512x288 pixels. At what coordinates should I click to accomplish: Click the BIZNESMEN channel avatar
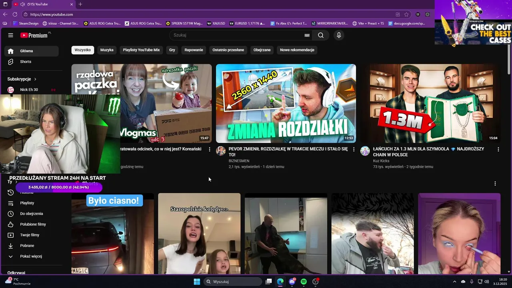pyautogui.click(x=221, y=151)
